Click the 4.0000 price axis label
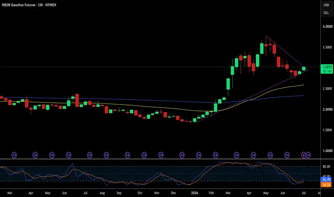334x197 pixels. pos(328,27)
